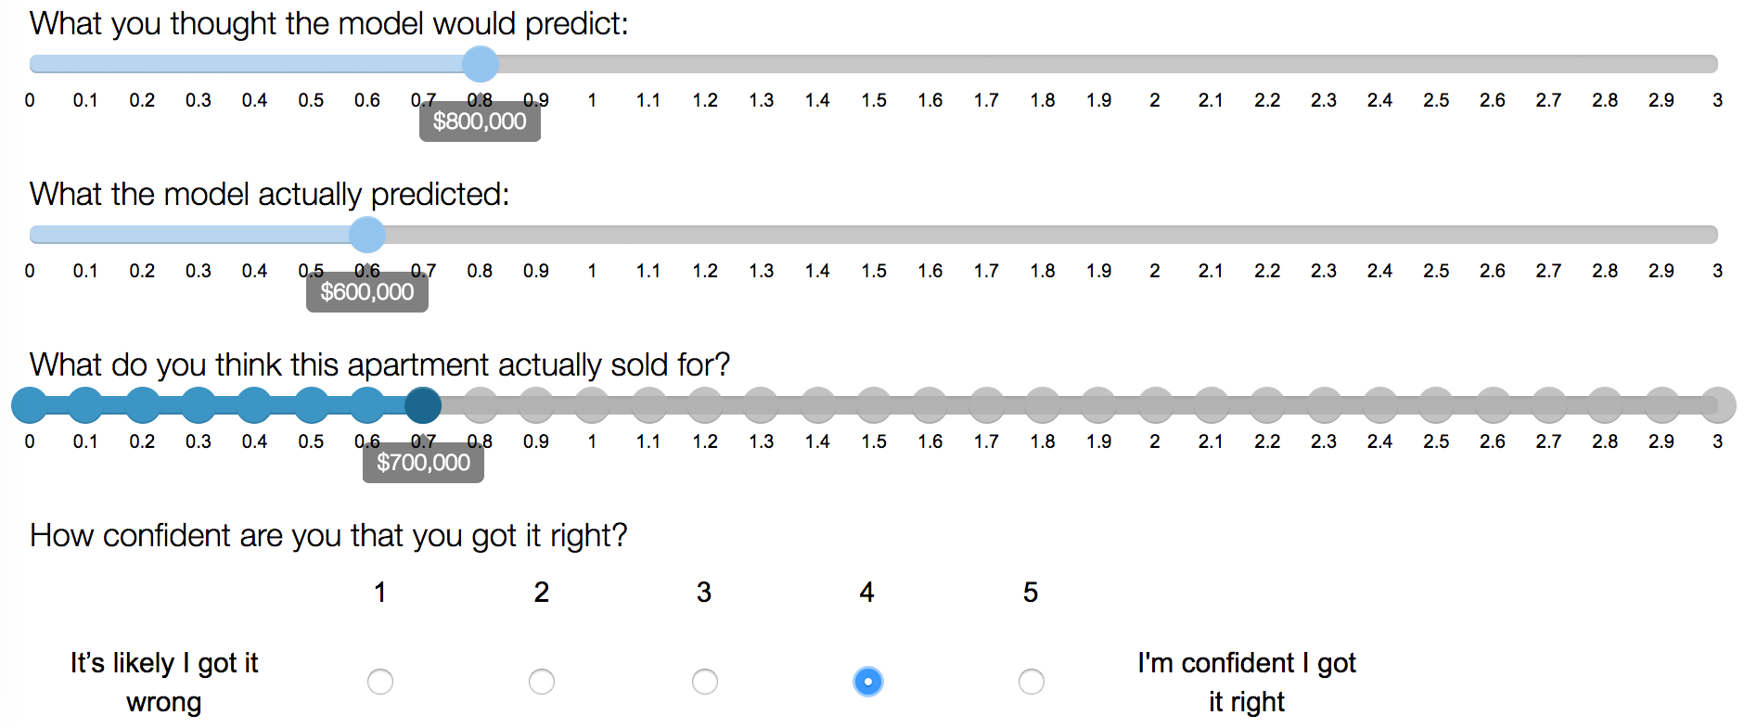
Task: Click the dark 0.7 handle on sold-for slider
Action: [x=424, y=405]
